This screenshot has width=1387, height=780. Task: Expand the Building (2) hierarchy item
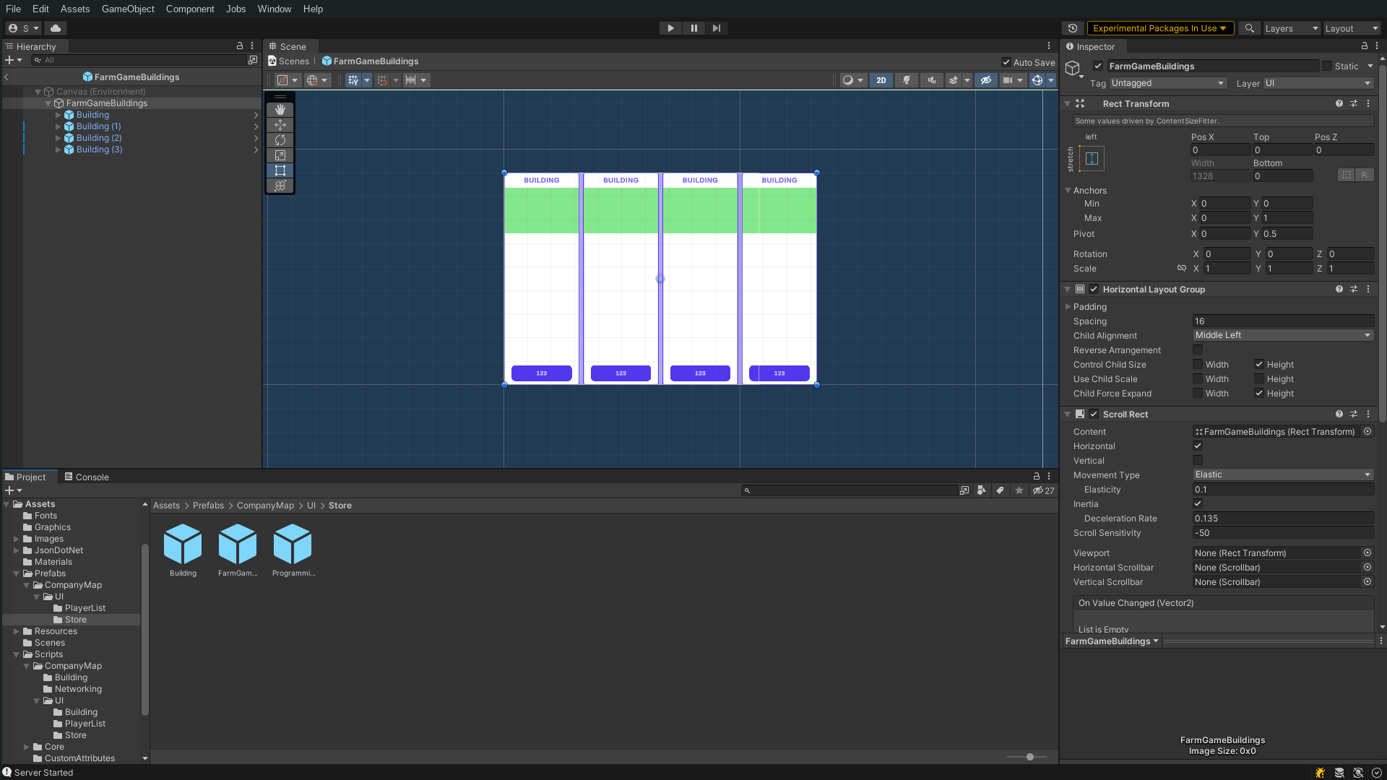pyautogui.click(x=59, y=138)
